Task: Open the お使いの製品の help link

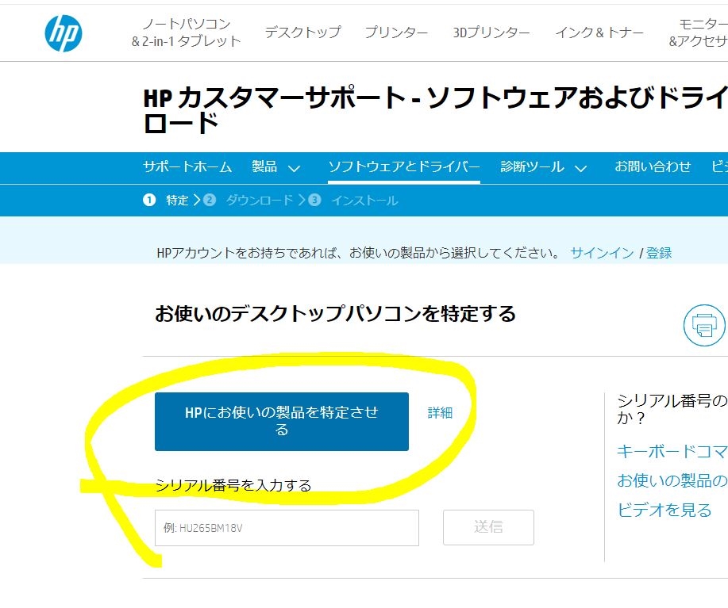Action: [x=672, y=480]
